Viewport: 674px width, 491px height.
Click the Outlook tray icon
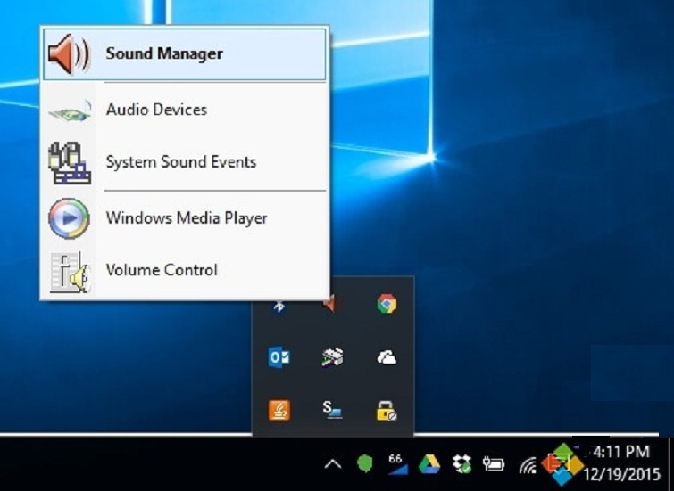point(279,357)
